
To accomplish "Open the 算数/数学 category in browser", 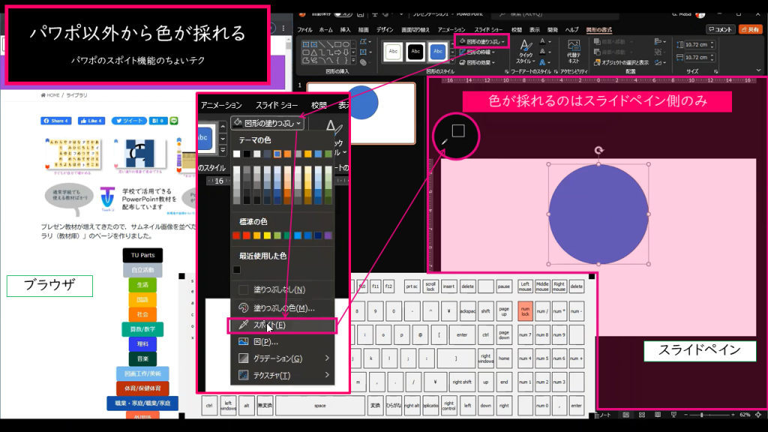I will click(x=142, y=329).
